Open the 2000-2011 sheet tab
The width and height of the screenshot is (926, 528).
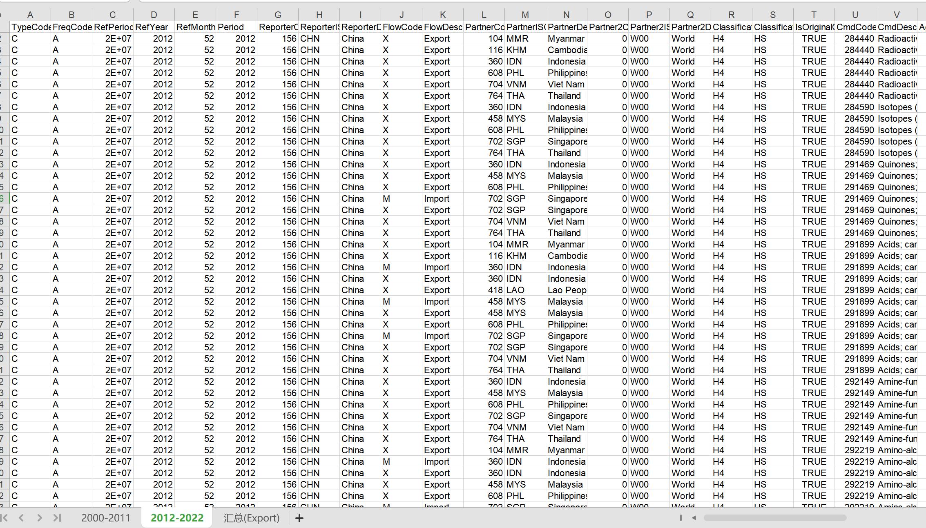[106, 518]
